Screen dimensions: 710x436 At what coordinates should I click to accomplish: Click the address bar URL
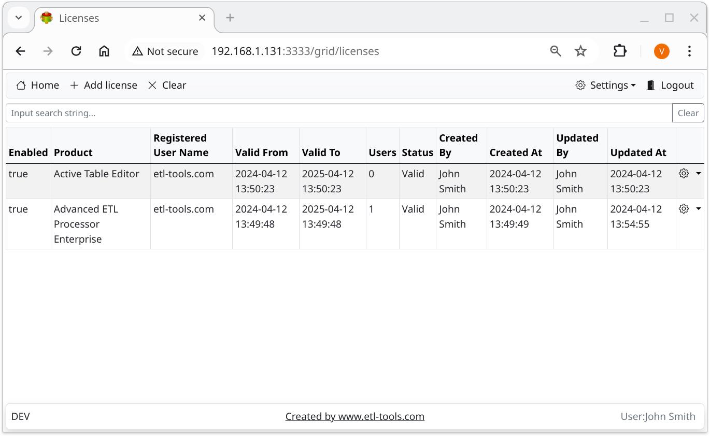(295, 51)
